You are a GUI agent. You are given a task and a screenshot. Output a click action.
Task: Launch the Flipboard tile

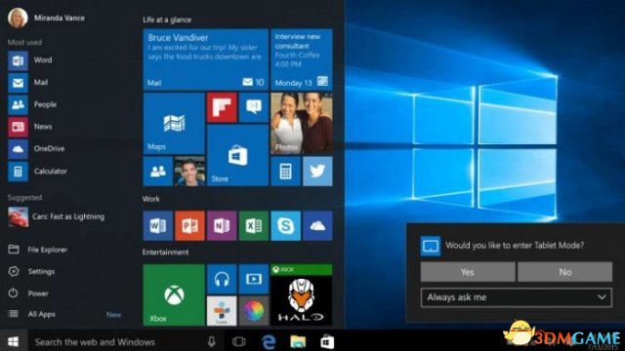[222, 107]
